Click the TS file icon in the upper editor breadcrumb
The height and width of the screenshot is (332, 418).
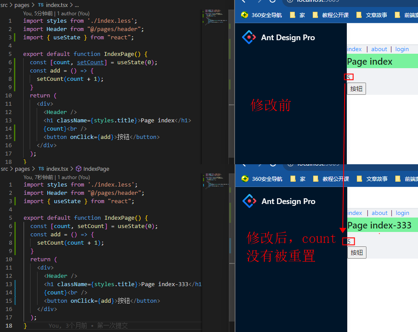[x=41, y=5]
